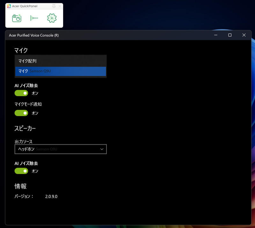Close the Acer QuickPanel window
Image resolution: width=255 pixels, height=228 pixels.
click(60, 6)
